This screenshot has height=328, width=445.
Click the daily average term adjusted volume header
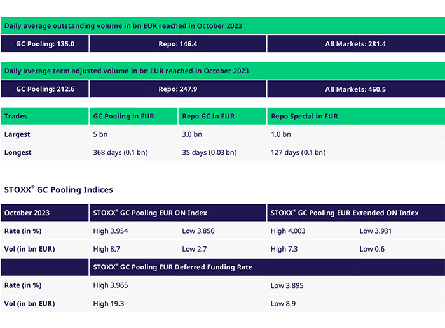127,71
